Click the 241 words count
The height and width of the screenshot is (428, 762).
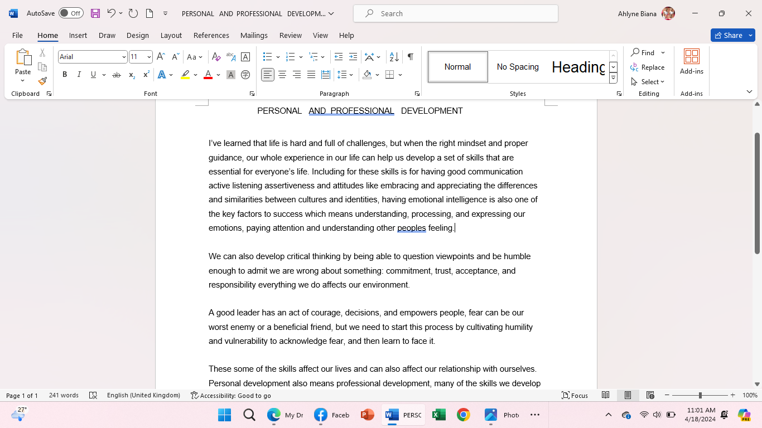pos(64,396)
